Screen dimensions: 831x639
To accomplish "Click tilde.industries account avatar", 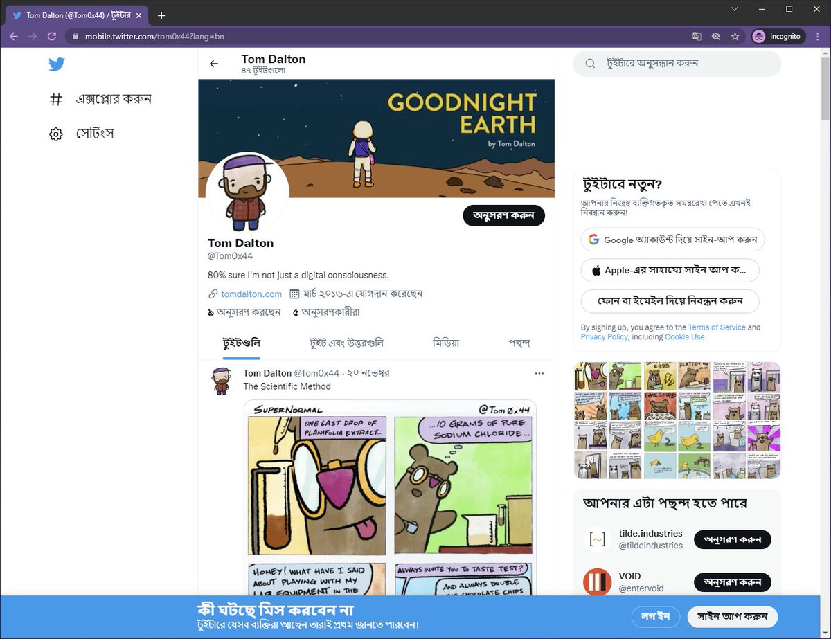I will (597, 540).
